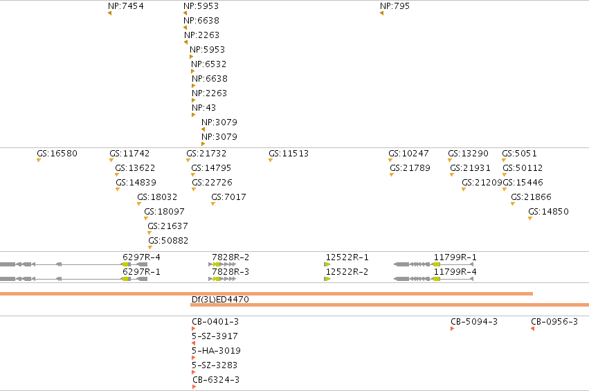Screen dimensions: 589x391
Task: Select the GS:50112 label
Action: [x=523, y=168]
